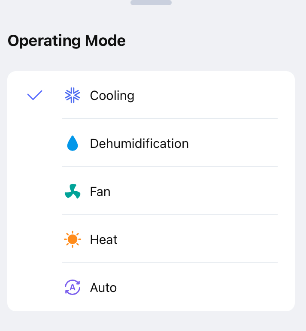Click the orange sun Heat icon

(x=73, y=239)
